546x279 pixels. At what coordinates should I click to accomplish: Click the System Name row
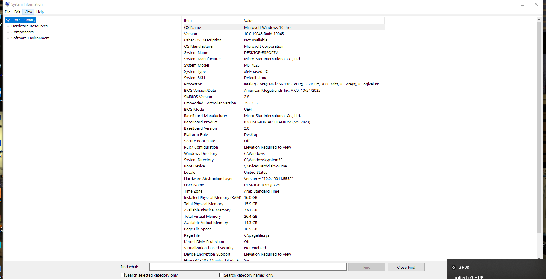tap(283, 52)
